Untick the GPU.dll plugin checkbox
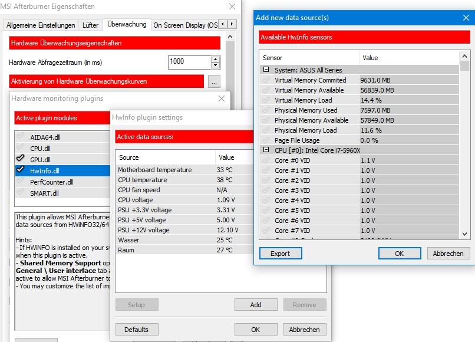The width and height of the screenshot is (475, 342). click(20, 158)
